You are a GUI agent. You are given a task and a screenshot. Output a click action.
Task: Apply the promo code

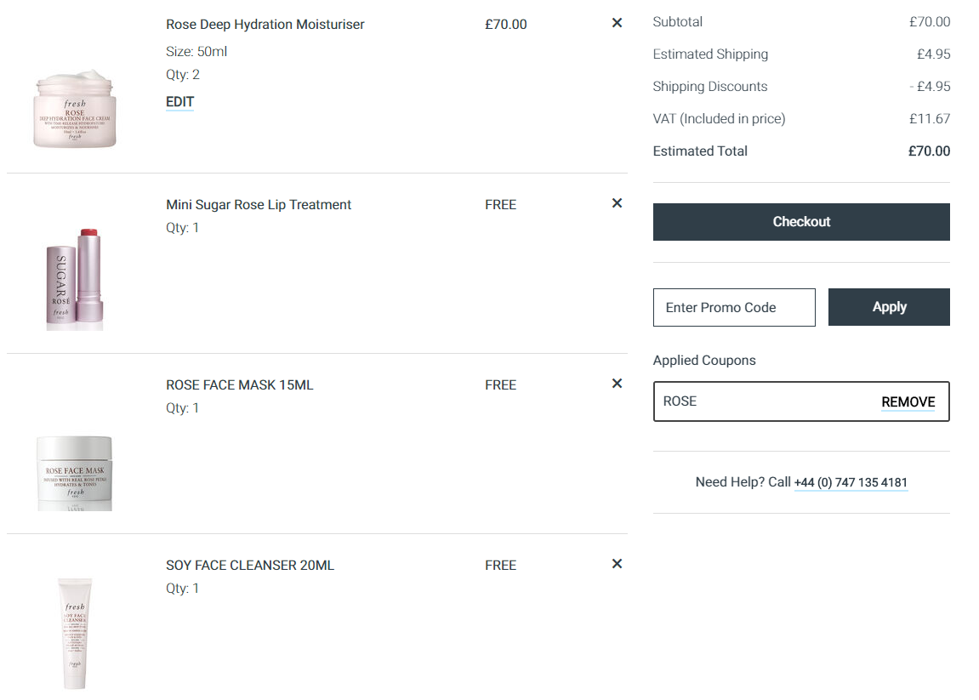(x=889, y=307)
